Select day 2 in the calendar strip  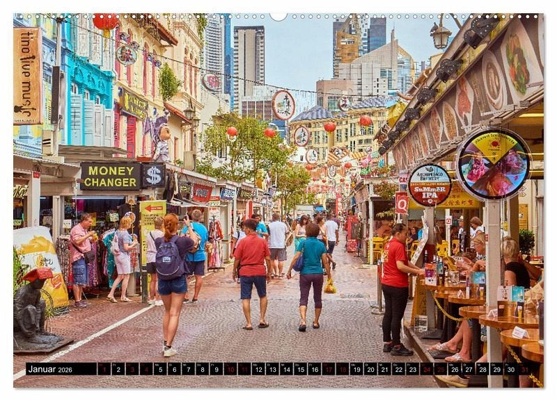tap(118, 369)
